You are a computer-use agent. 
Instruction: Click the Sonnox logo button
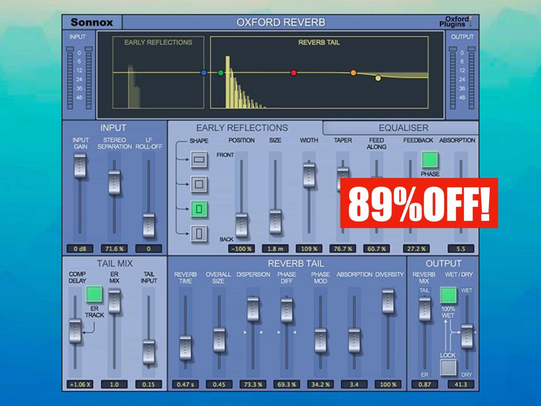92,23
